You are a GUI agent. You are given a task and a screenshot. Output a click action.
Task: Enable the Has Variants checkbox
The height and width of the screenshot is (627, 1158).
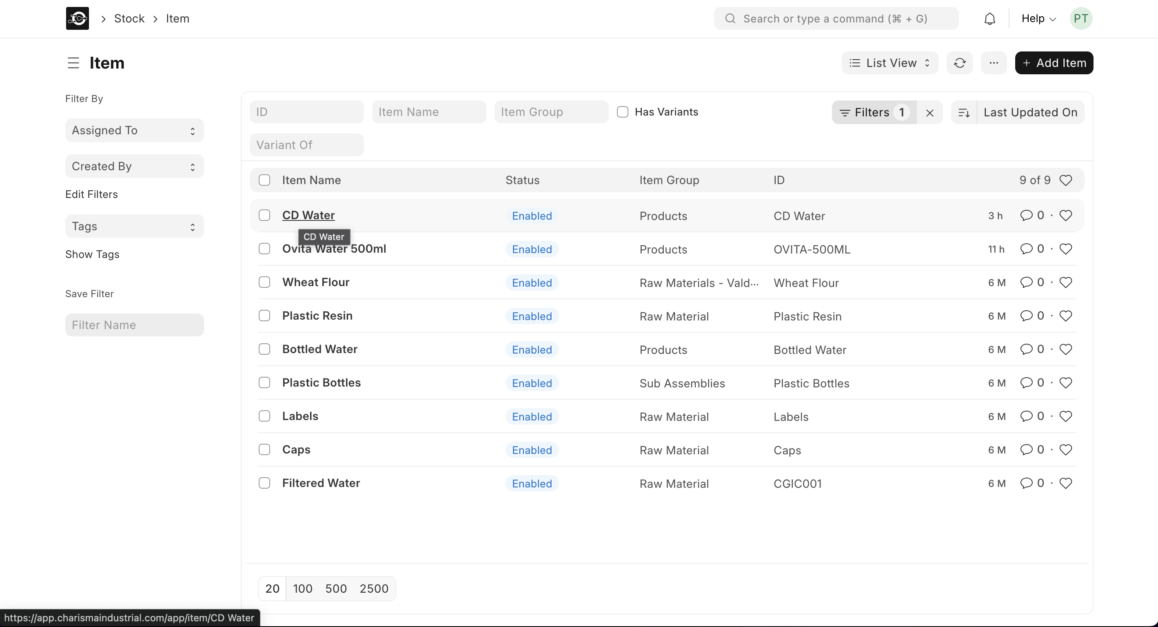tap(622, 112)
